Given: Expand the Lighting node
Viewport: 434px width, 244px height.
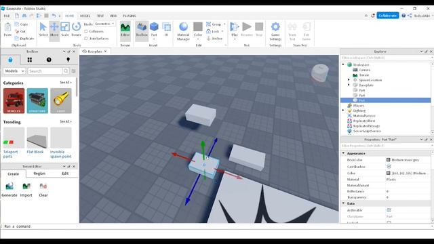Looking at the screenshot, I should [343, 110].
